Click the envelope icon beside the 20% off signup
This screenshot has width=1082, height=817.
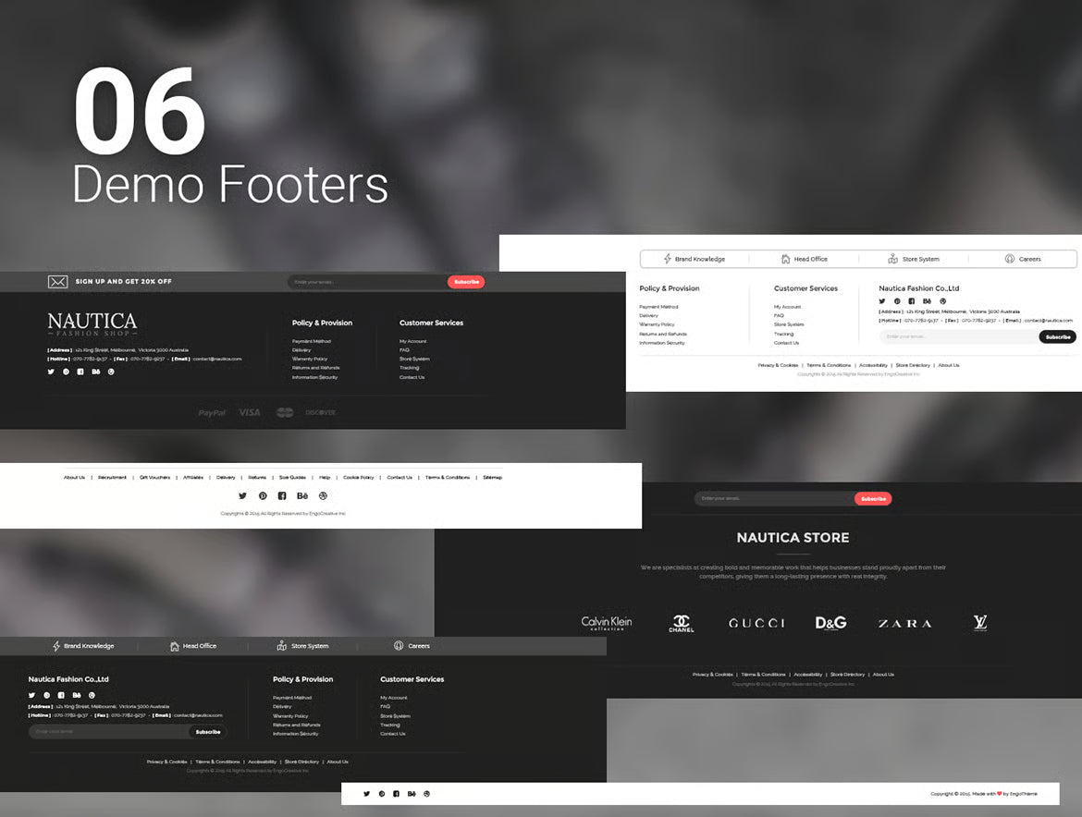[57, 282]
